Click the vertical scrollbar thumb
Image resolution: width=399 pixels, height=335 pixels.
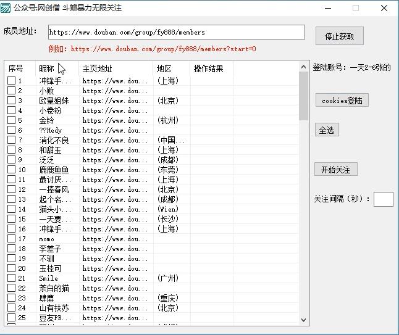[x=303, y=96]
